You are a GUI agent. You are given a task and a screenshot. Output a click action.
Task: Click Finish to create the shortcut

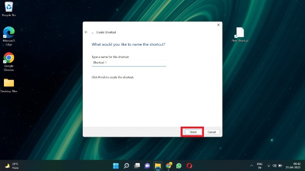(x=193, y=132)
